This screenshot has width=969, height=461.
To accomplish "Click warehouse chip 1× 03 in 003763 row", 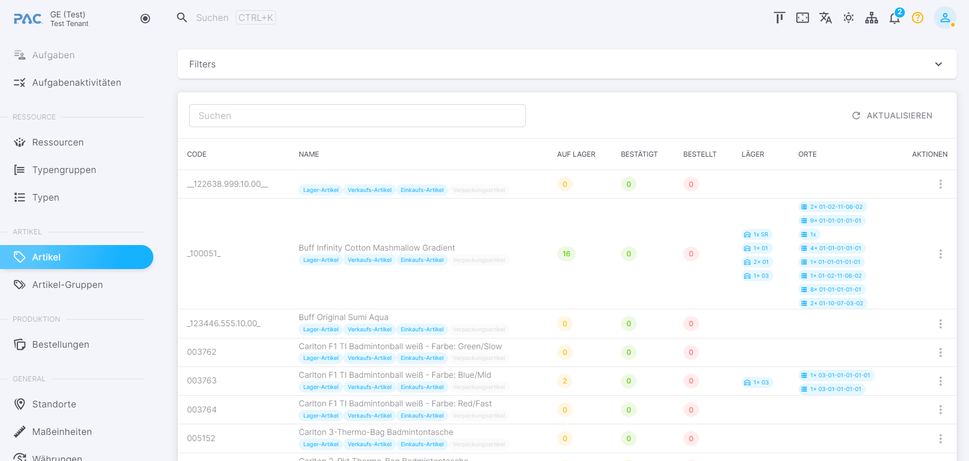I will tap(757, 383).
